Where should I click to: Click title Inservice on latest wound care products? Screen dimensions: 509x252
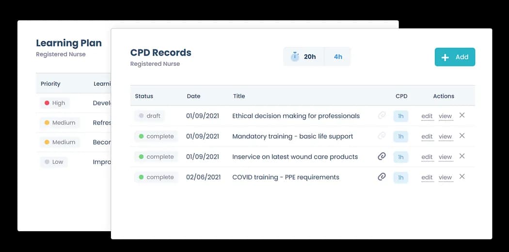(x=295, y=157)
